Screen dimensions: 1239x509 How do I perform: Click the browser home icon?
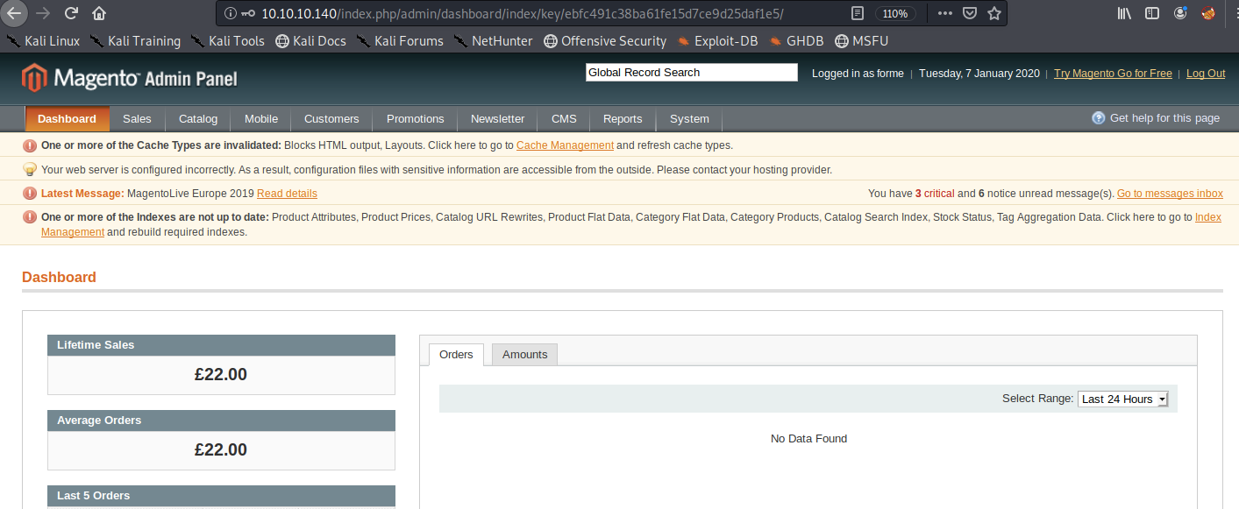[x=99, y=13]
